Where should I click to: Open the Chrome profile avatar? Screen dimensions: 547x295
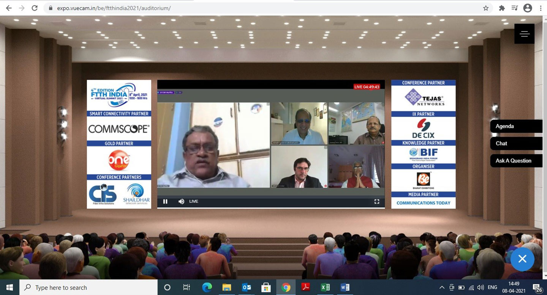(528, 8)
